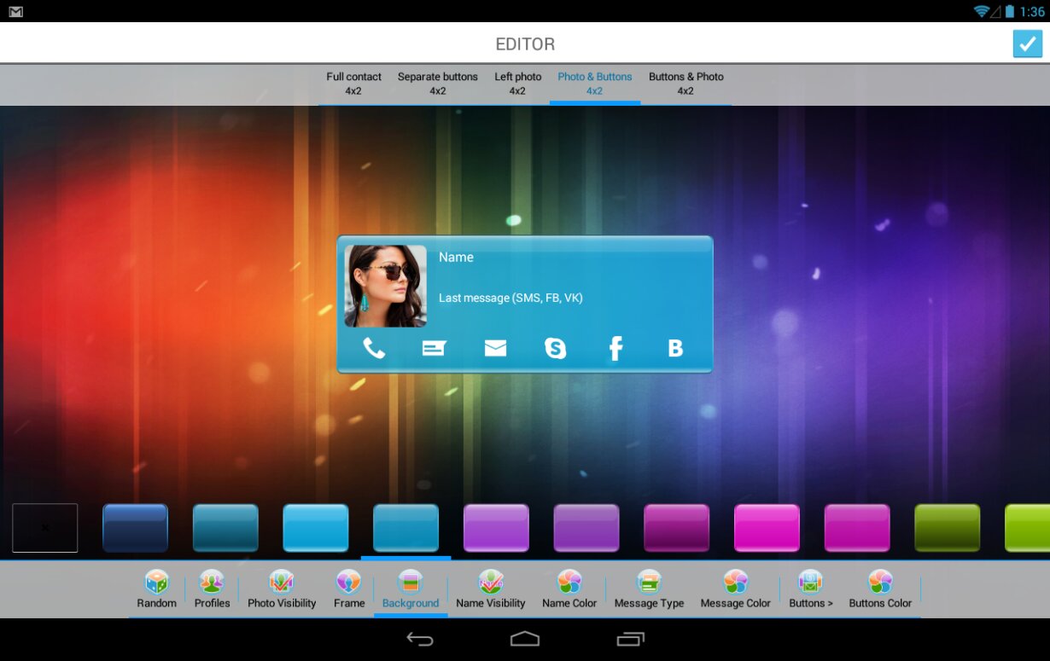Viewport: 1050px width, 661px height.
Task: Open the Profiles option
Action: [212, 589]
